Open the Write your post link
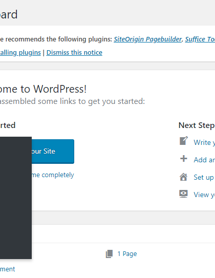This screenshot has width=215, height=278. click(204, 142)
